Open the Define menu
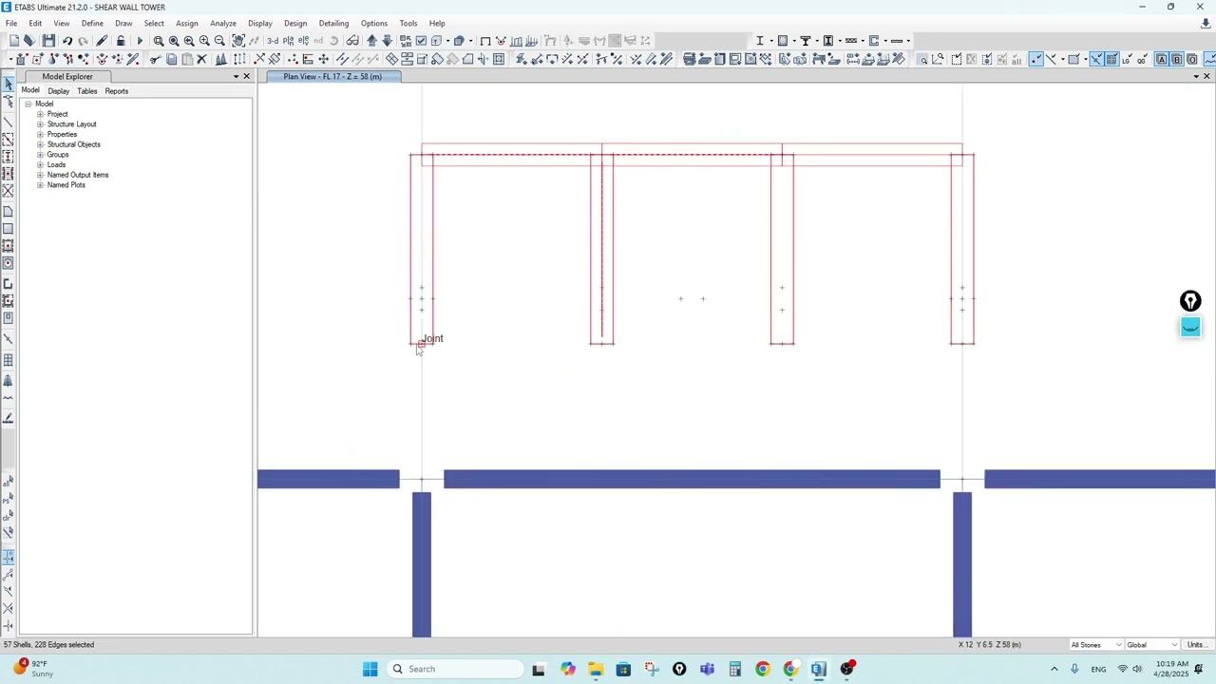 point(92,23)
